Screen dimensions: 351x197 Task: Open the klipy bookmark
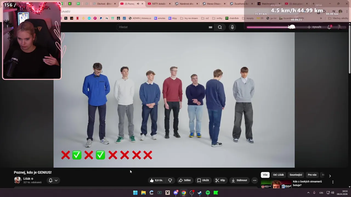point(172,18)
